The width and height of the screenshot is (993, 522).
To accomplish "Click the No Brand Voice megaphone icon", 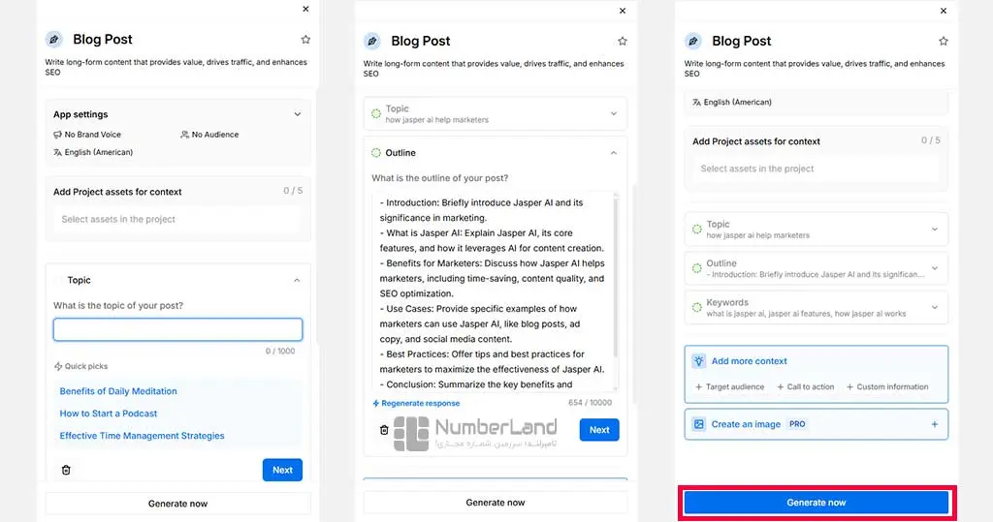I will point(57,135).
